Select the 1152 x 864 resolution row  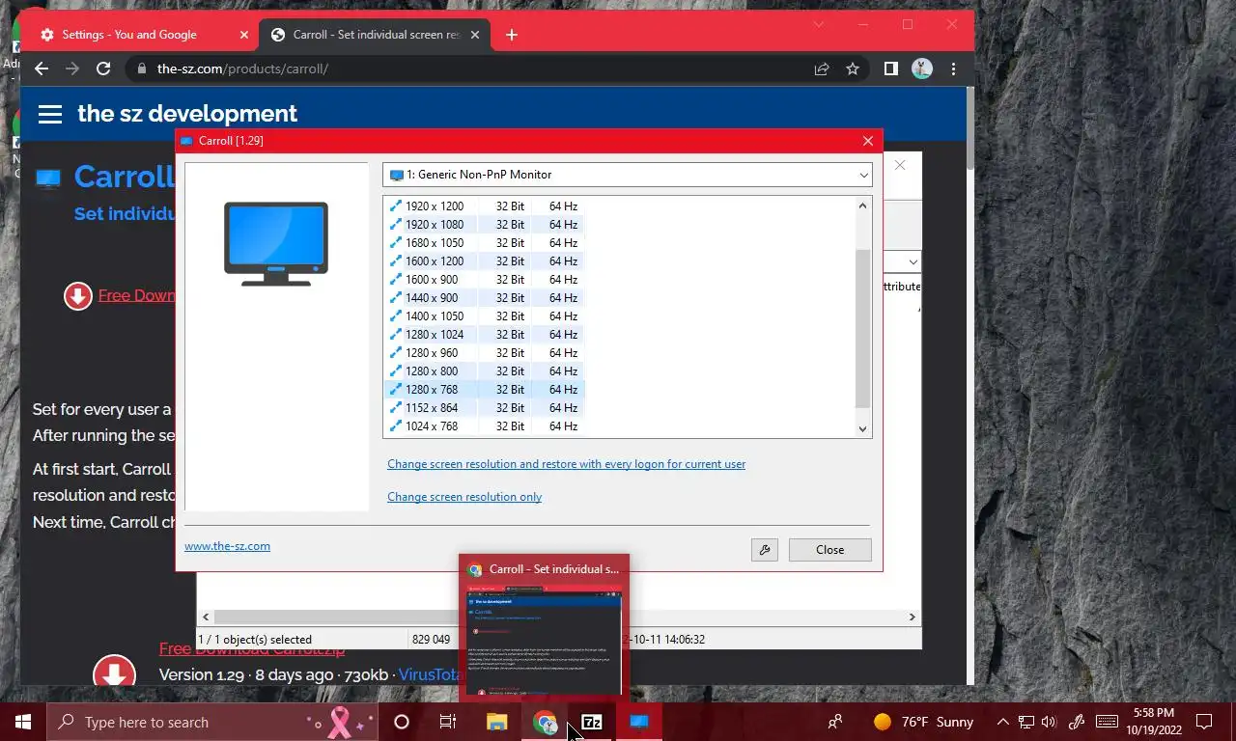click(x=485, y=408)
